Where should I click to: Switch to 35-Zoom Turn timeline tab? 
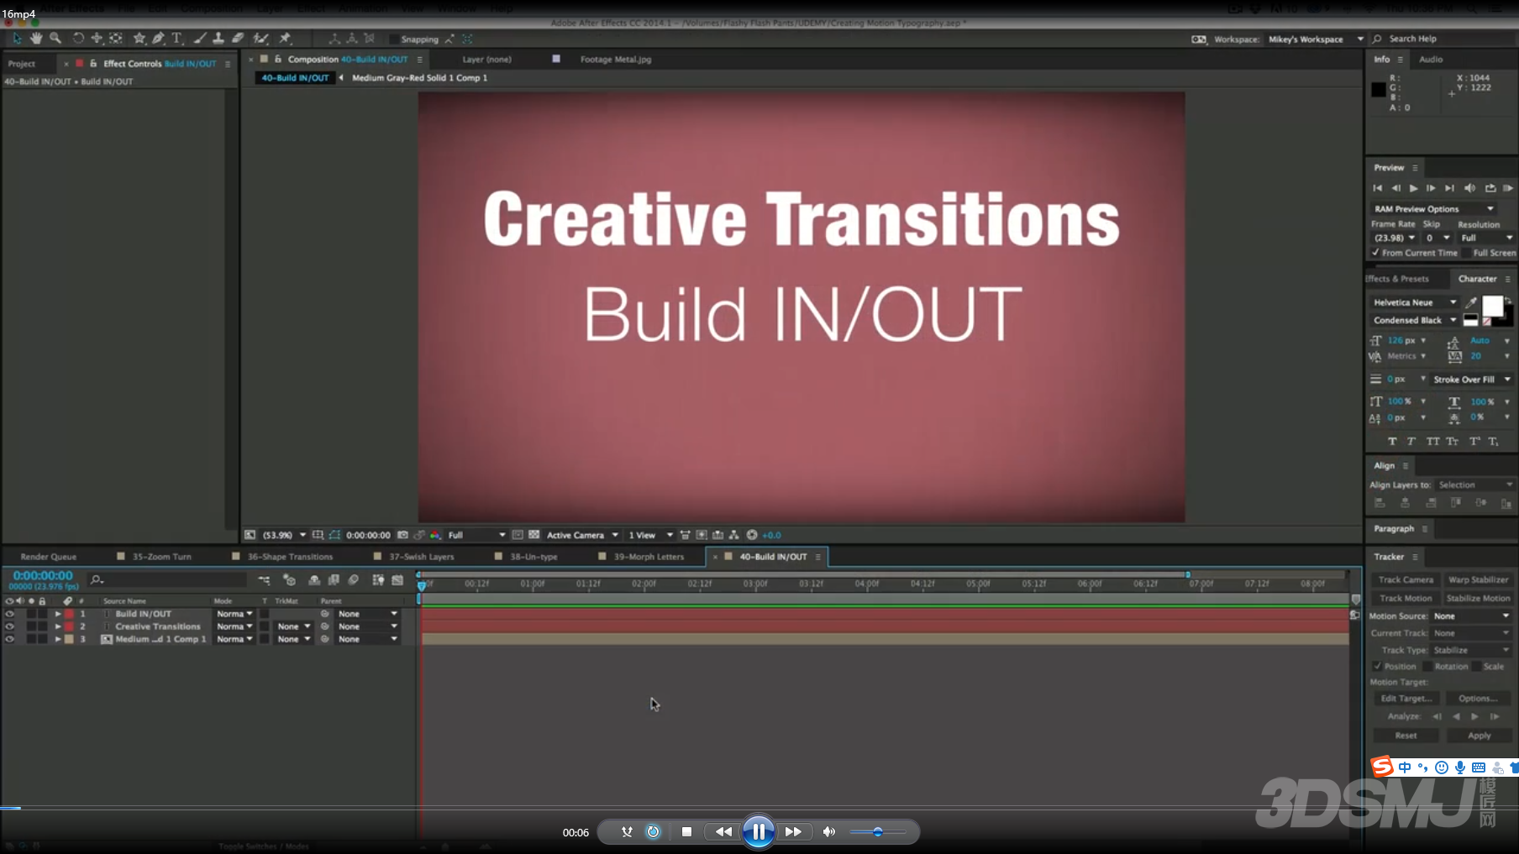coord(161,557)
